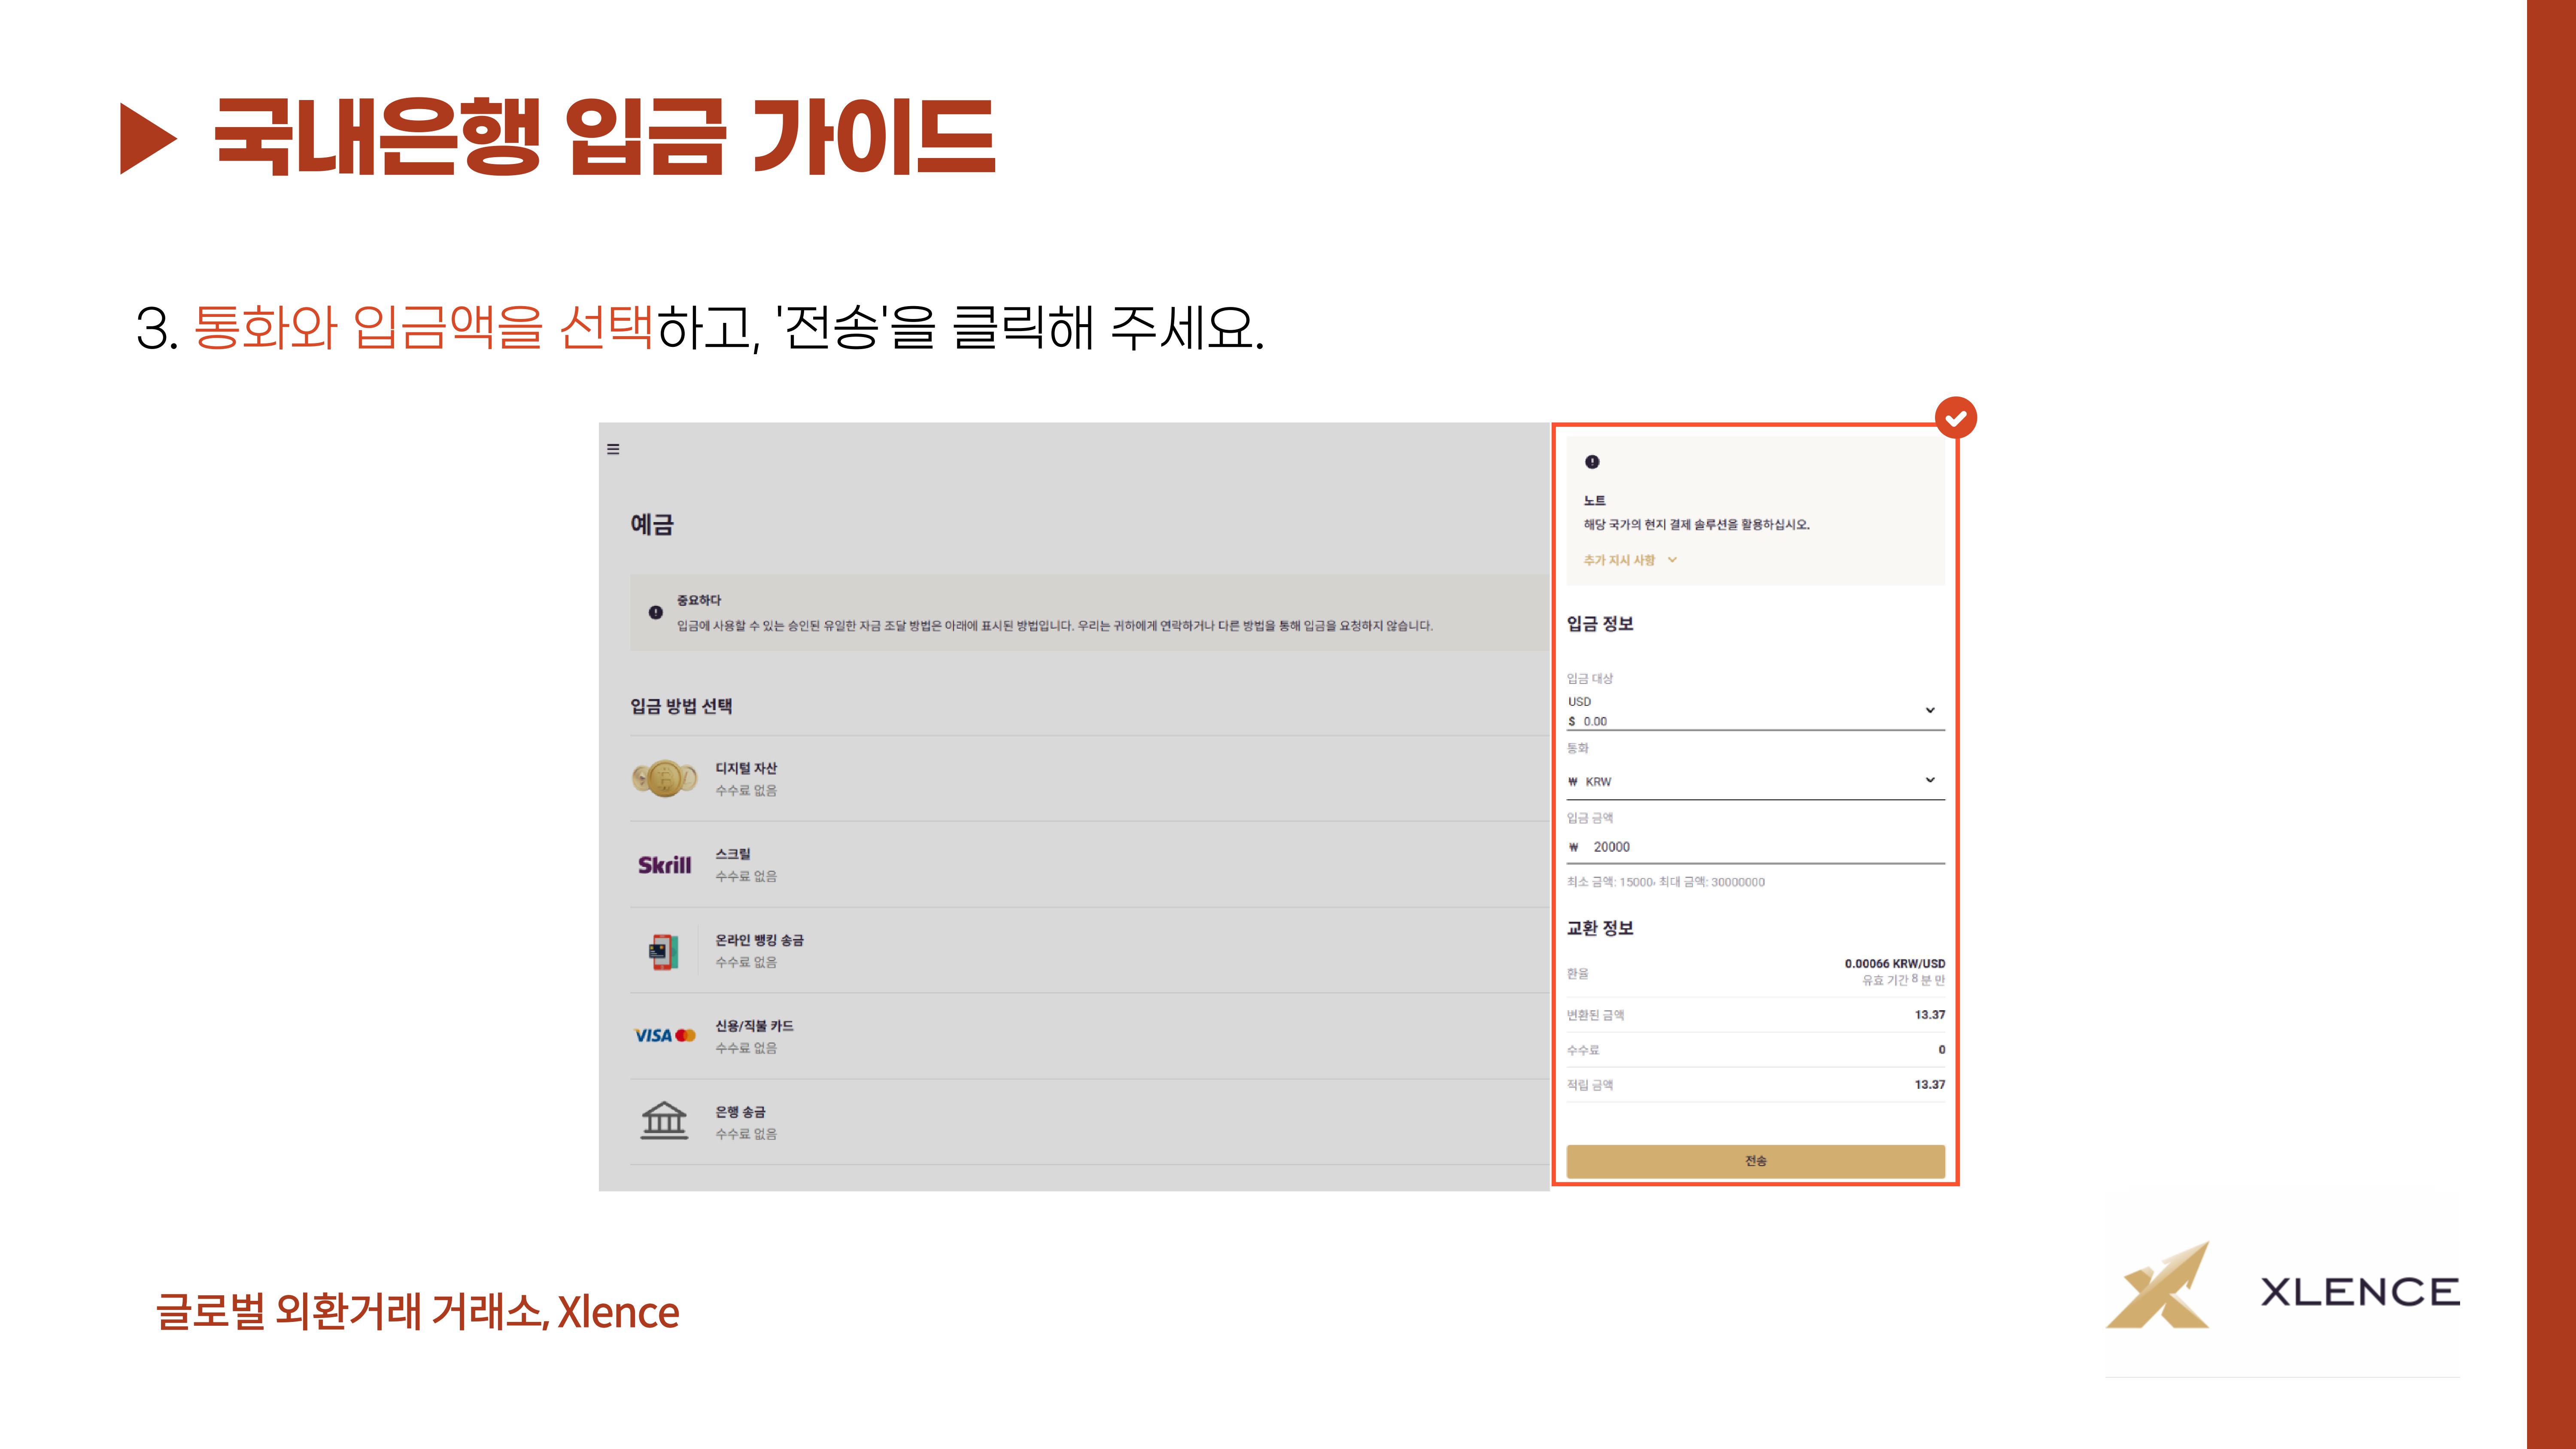Select the bank building icon
2576x1449 pixels.
[x=664, y=1121]
